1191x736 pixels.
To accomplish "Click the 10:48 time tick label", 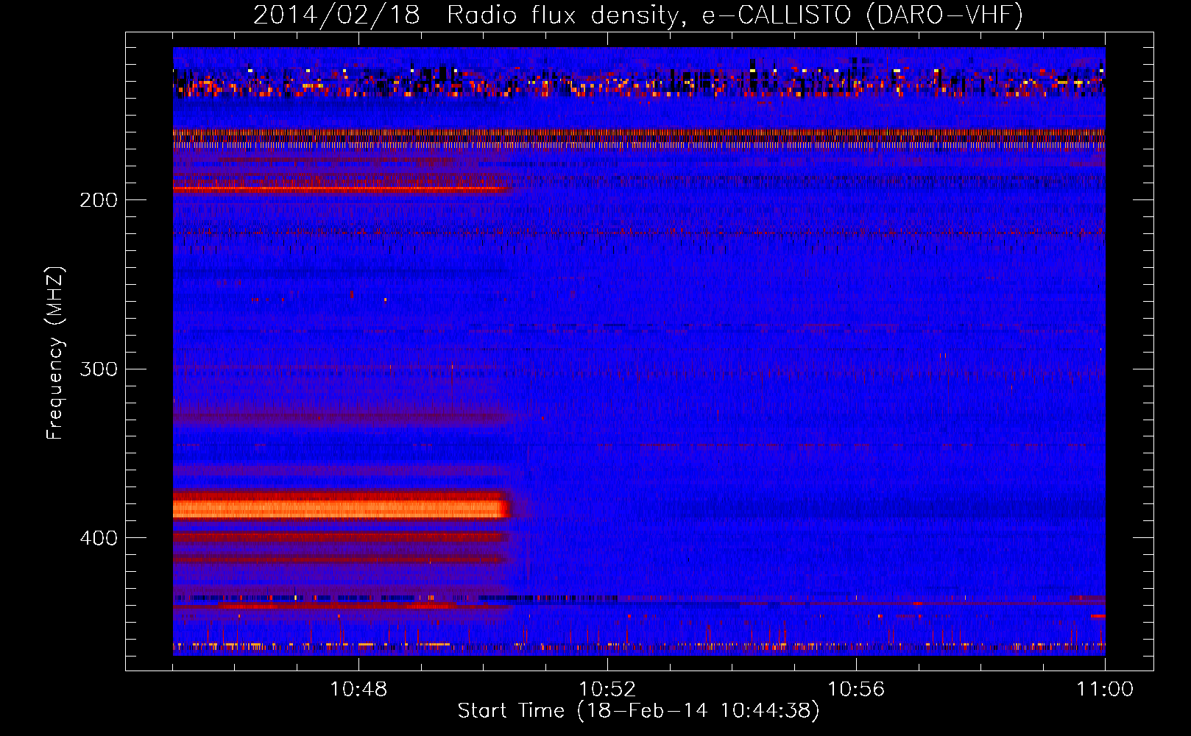I will pos(358,690).
